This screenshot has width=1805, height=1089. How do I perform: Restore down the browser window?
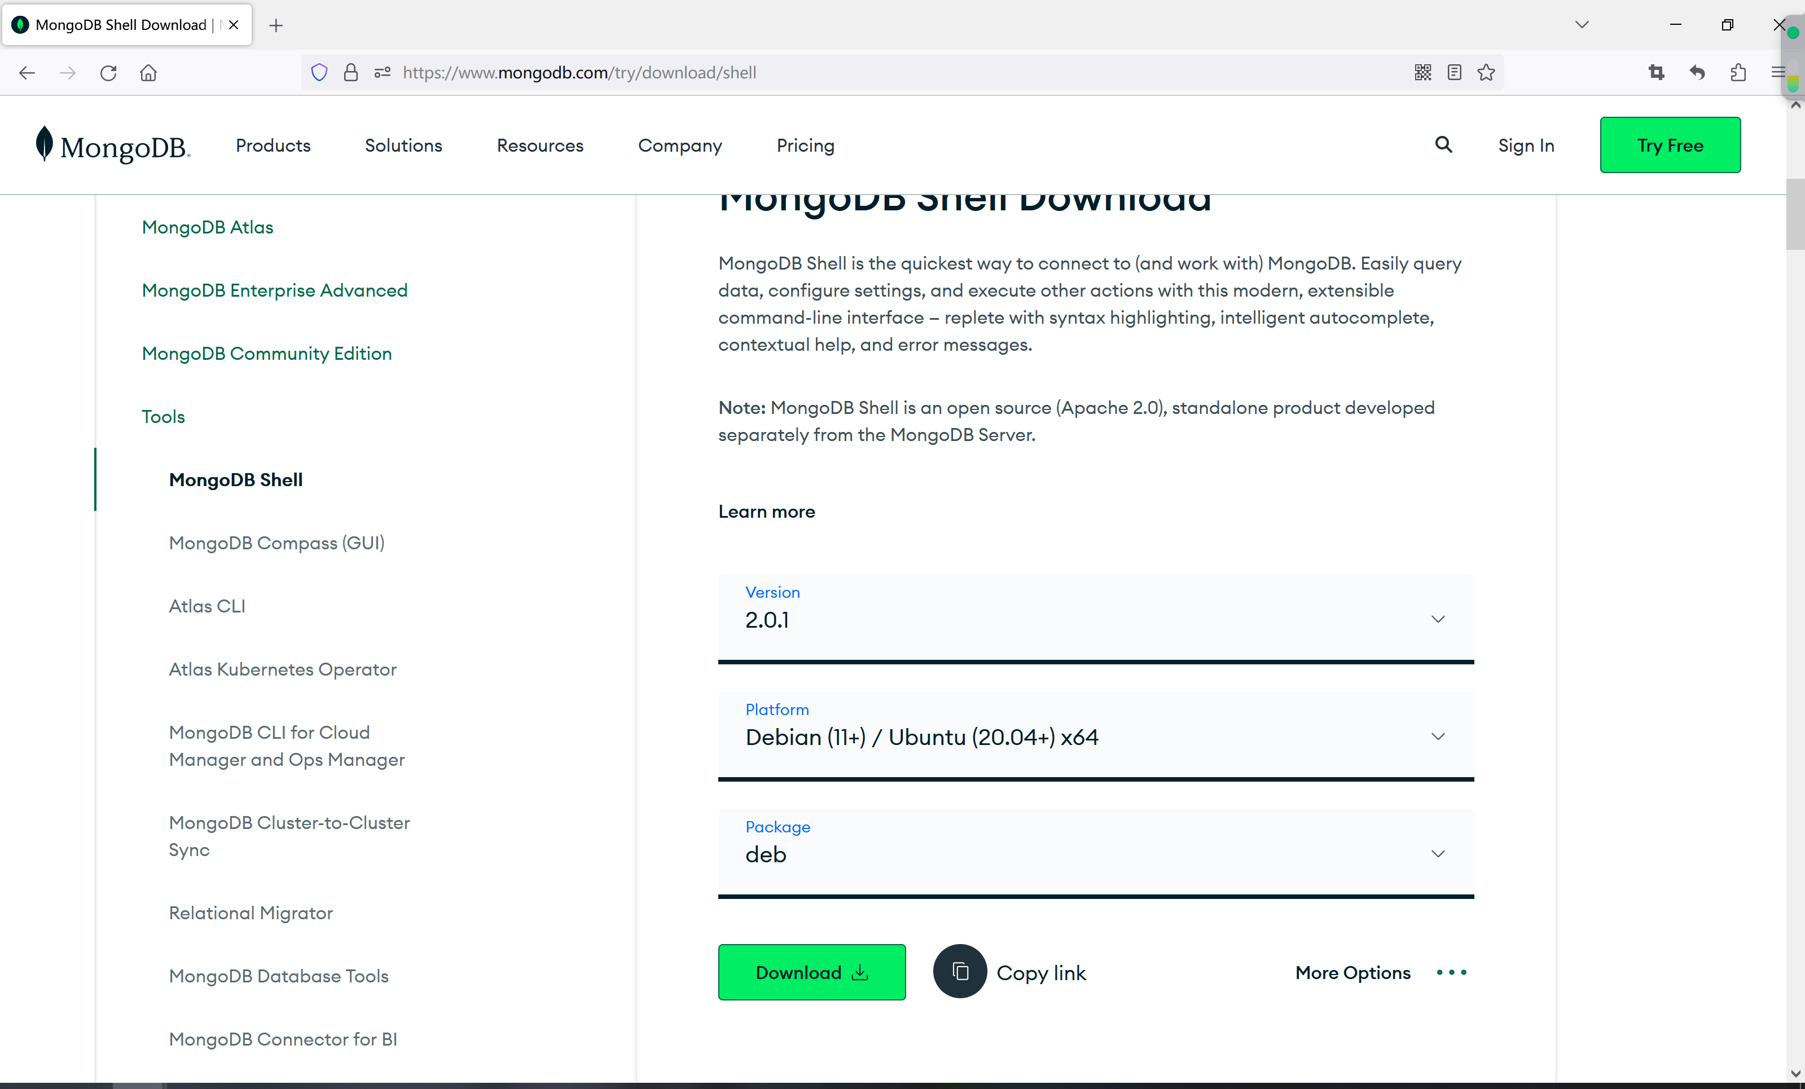1727,25
